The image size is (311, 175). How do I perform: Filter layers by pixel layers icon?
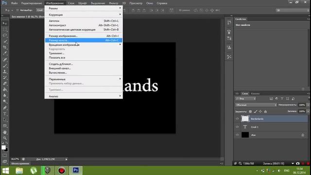pos(271,99)
